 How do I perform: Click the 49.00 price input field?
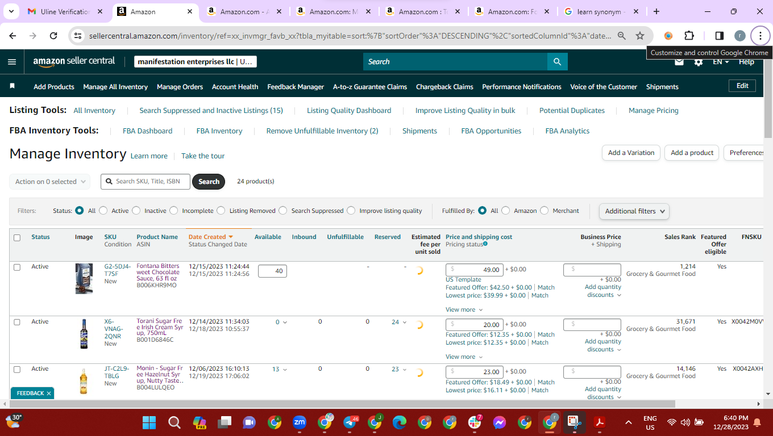click(x=475, y=270)
